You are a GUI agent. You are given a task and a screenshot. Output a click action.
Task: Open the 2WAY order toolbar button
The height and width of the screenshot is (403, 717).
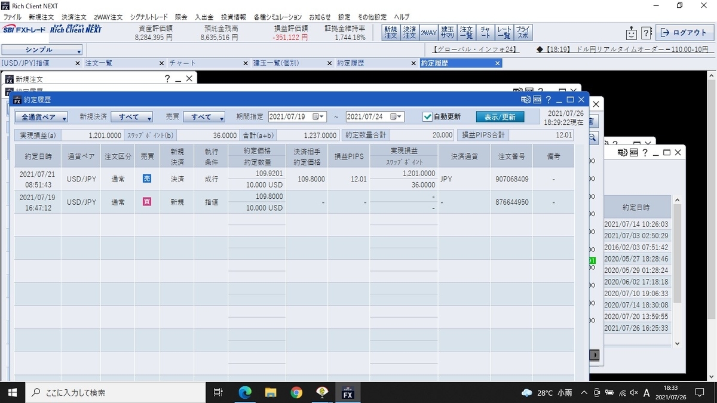428,33
